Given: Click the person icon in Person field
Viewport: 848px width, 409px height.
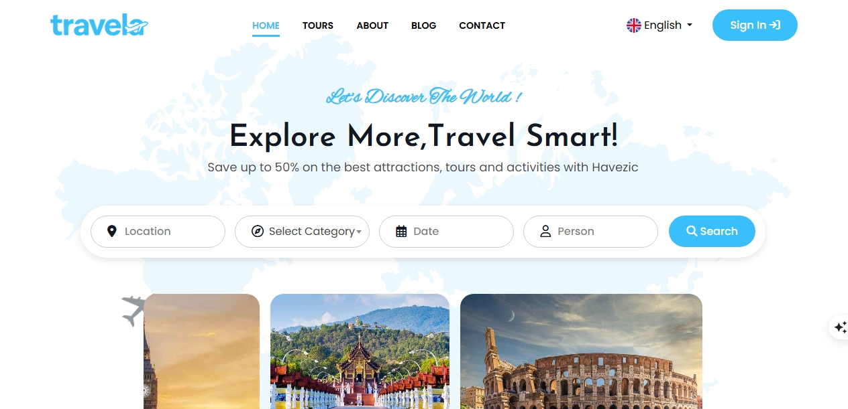Looking at the screenshot, I should (x=545, y=232).
